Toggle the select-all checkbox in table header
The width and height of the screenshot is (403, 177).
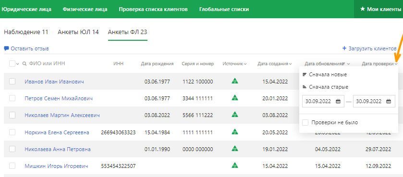(x=12, y=64)
